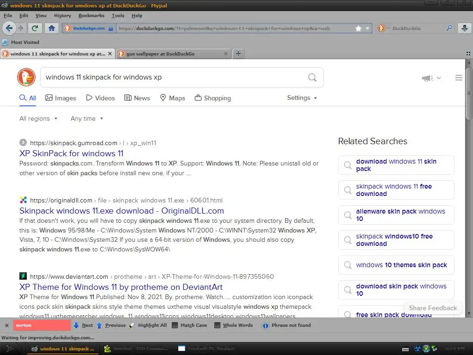Switch to the Maps search tab
The image size is (473, 355).
pyautogui.click(x=172, y=98)
